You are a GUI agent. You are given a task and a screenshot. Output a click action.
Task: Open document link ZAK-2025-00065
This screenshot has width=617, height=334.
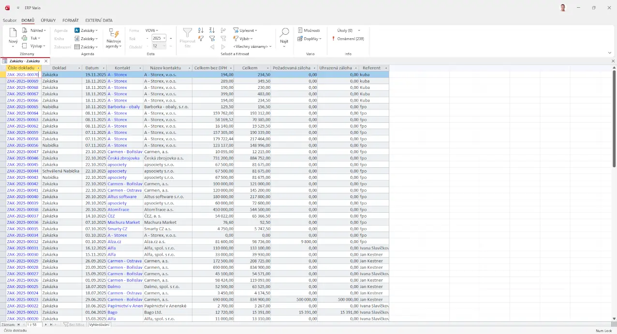(x=22, y=107)
